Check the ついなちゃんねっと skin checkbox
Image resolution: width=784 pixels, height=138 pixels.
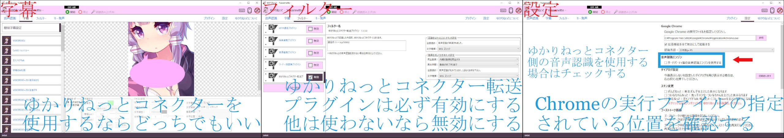[x=665, y=95]
